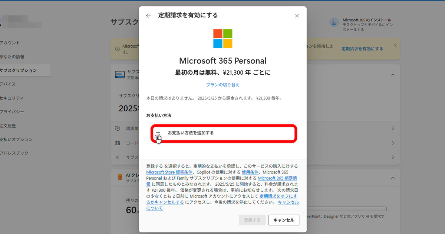The image size is (445, 234).
Task: Close the recurring billing dialog
Action: (297, 16)
